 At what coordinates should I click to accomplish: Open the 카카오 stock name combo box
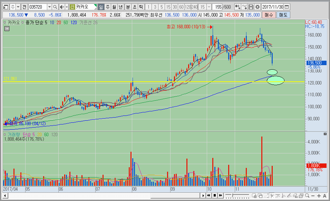83,7
